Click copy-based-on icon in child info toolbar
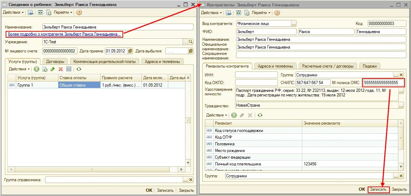This screenshot has height=196, width=411. (49, 12)
